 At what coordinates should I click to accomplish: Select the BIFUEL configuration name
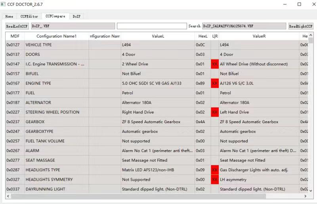pos(32,74)
